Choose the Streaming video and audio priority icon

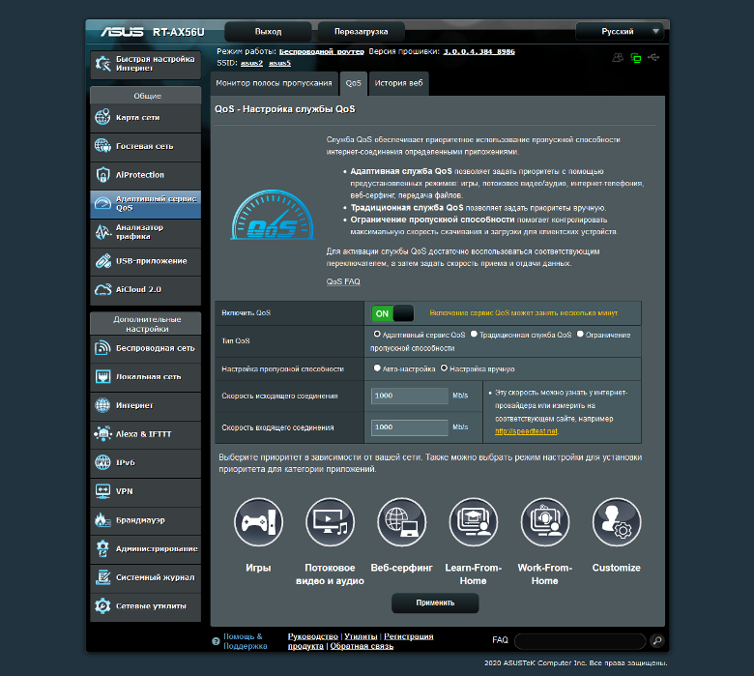(330, 522)
